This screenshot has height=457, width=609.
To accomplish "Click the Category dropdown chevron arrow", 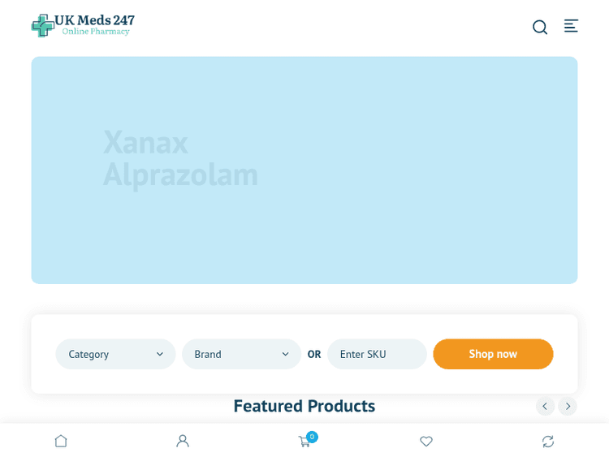I will click(x=160, y=354).
